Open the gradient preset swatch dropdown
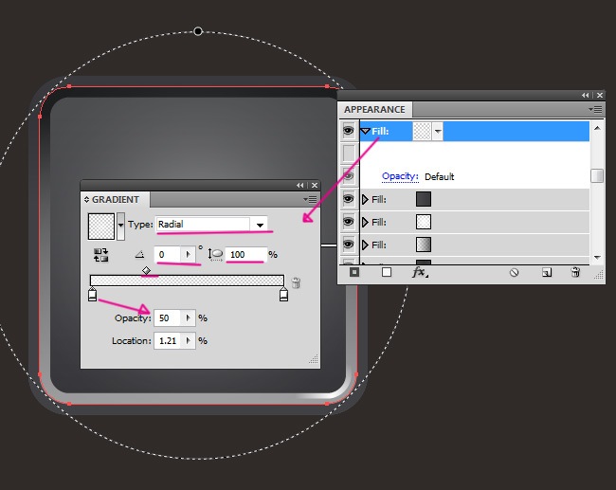Screen dimensions: 616x490 (120, 226)
